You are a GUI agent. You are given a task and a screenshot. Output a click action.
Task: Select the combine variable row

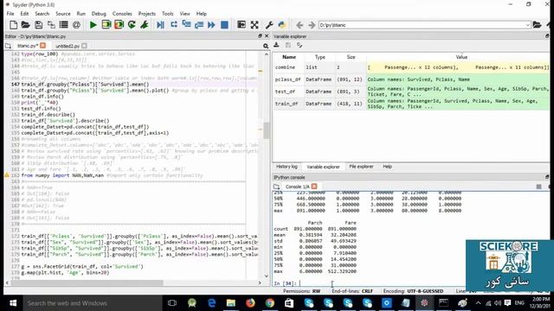pos(411,67)
